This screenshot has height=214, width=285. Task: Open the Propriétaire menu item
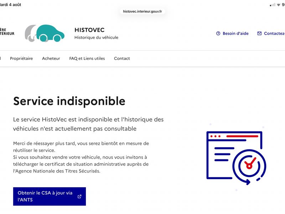[x=21, y=58]
